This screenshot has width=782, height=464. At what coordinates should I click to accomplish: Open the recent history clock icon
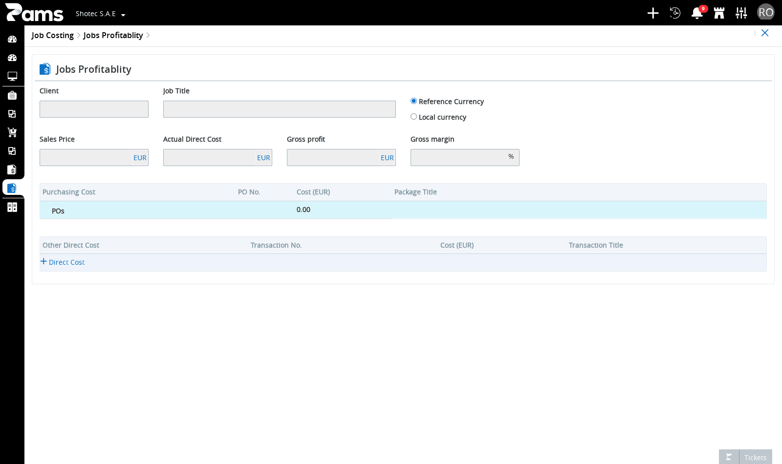point(675,13)
